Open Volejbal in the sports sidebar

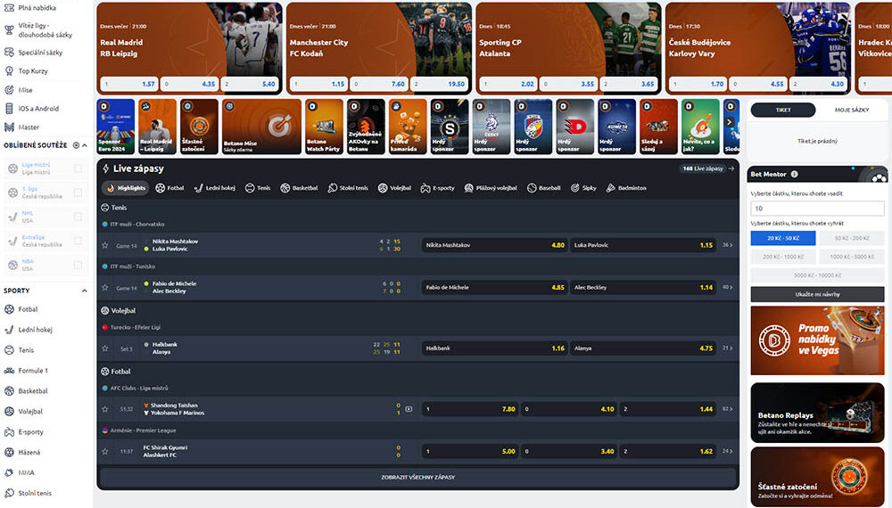click(30, 412)
